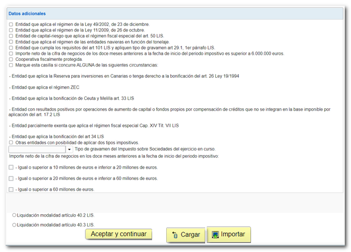This screenshot has height=252, width=351.
Task: Select Liquidación modalidad artículo 40.3 LIS
Action: [x=14, y=225]
